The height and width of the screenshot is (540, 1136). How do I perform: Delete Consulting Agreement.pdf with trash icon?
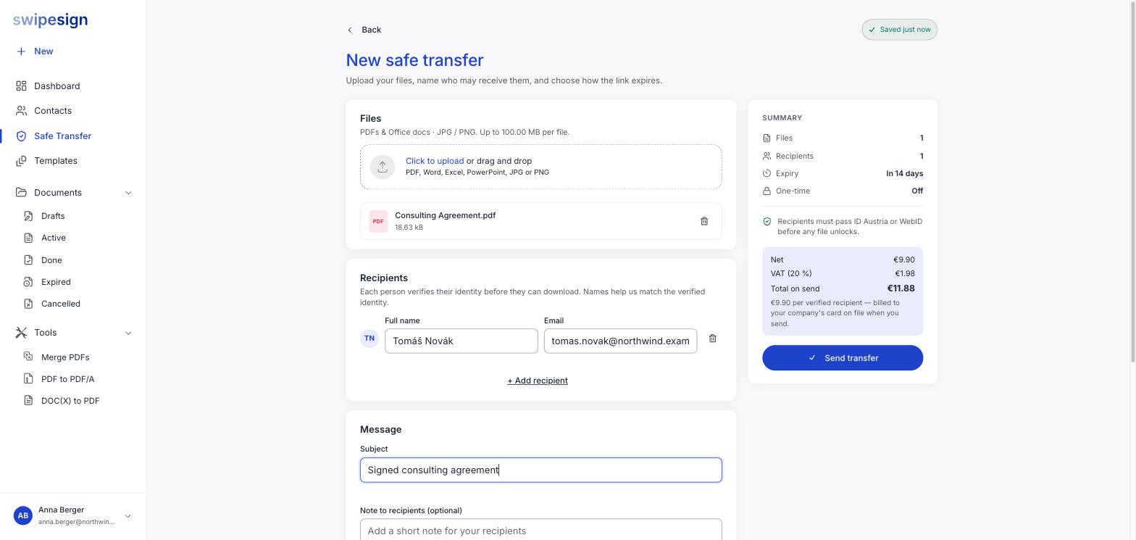pyautogui.click(x=704, y=221)
